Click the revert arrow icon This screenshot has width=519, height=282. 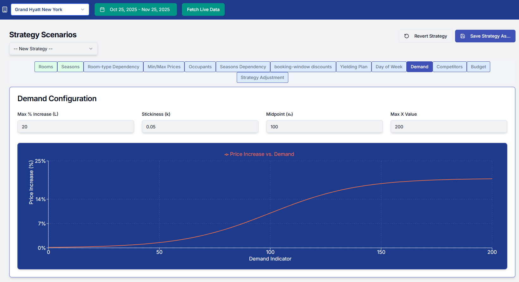coord(407,36)
